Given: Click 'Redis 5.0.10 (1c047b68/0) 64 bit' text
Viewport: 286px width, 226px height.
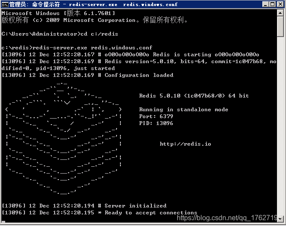Looking at the screenshot, I should [194, 96].
